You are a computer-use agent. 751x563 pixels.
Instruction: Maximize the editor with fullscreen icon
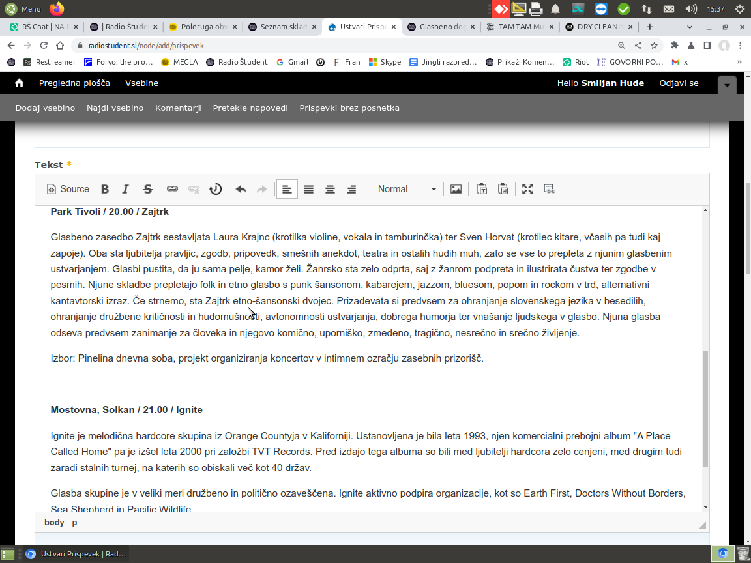[x=527, y=189]
